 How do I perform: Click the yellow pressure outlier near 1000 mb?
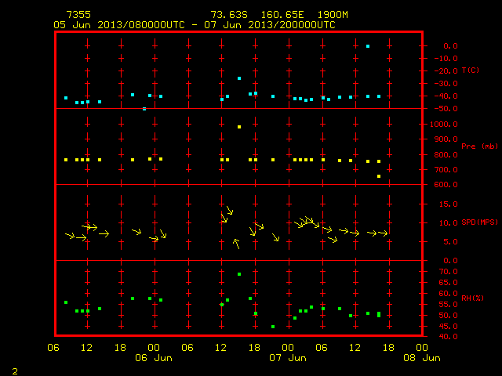(x=239, y=127)
